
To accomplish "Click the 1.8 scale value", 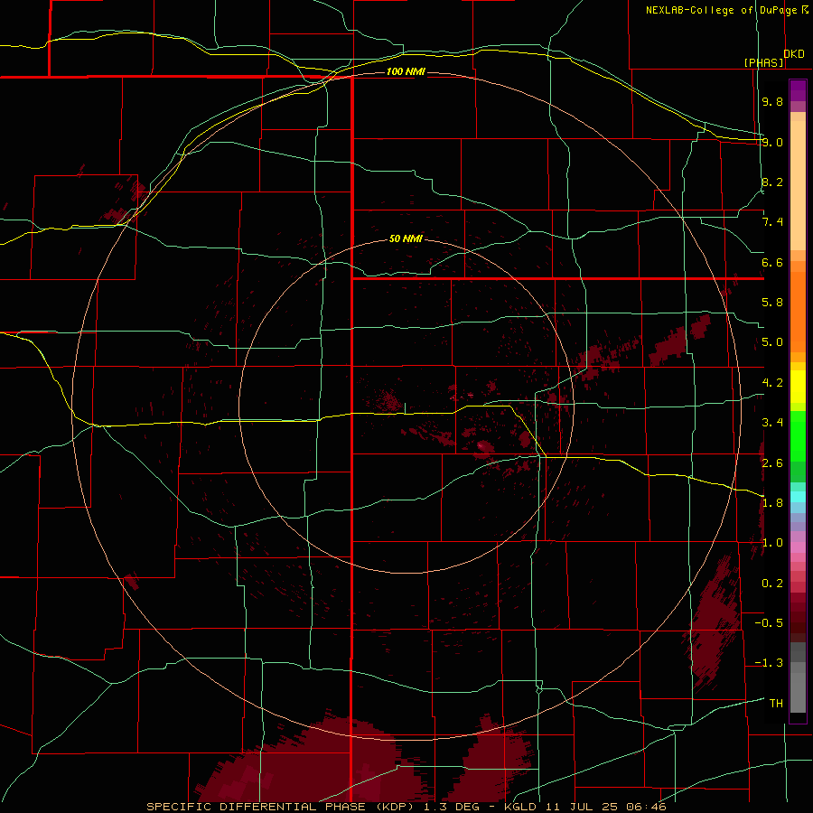I will 772,503.
